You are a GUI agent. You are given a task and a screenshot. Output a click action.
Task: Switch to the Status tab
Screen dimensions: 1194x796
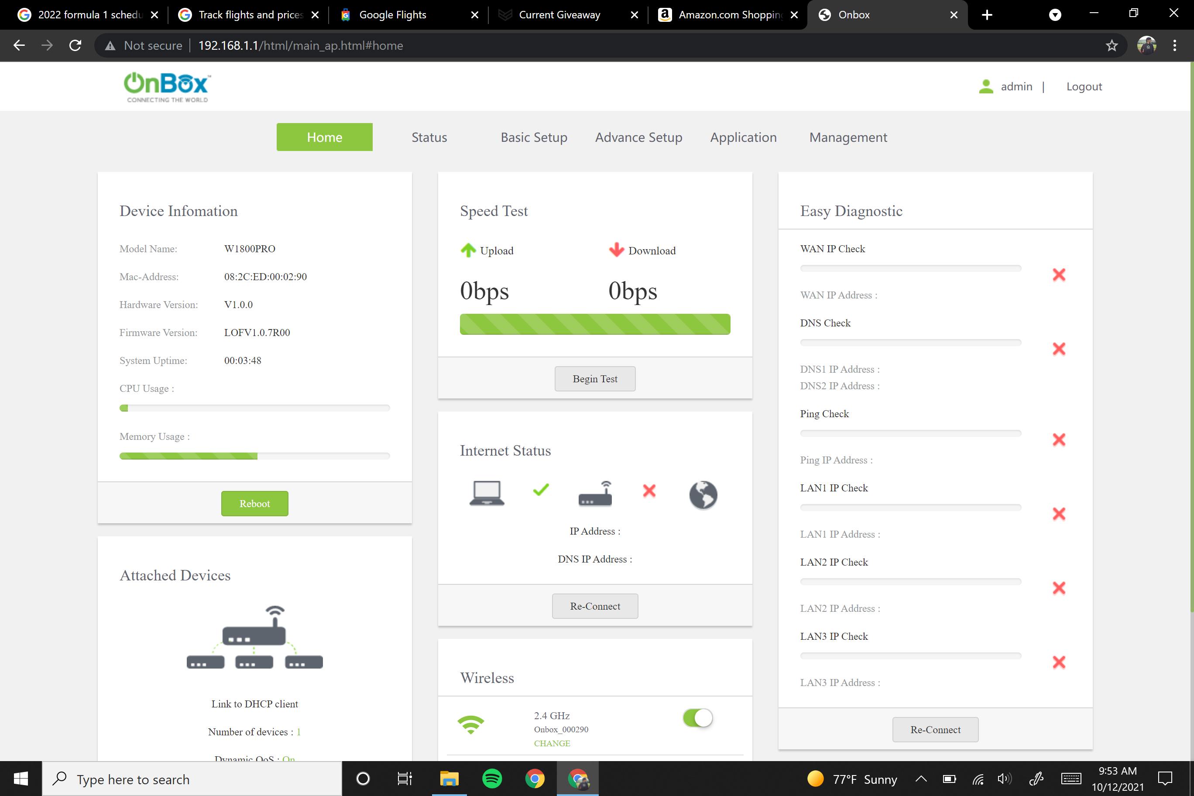pyautogui.click(x=429, y=137)
